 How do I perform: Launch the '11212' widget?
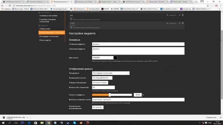tap(171, 23)
